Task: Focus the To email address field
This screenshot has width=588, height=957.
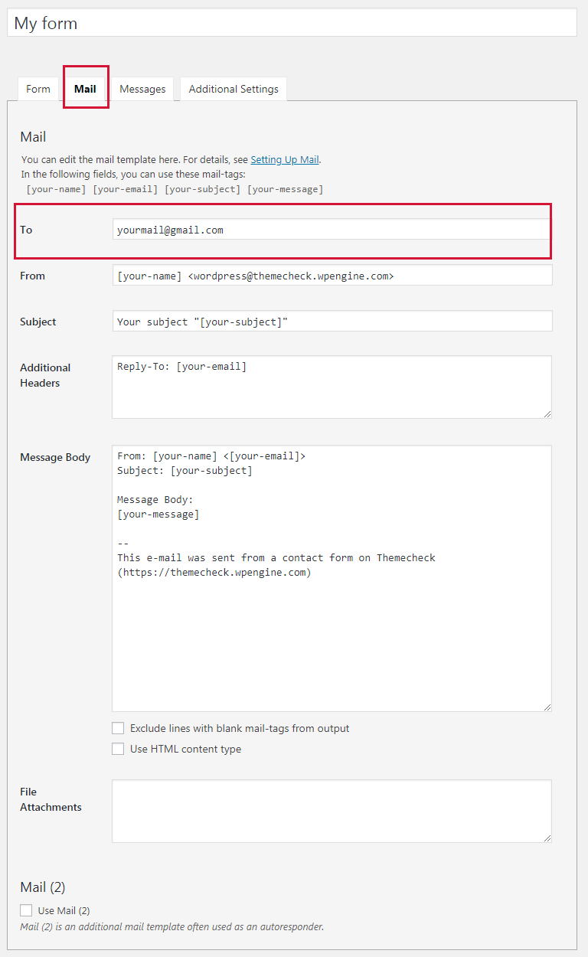Action: pos(331,230)
